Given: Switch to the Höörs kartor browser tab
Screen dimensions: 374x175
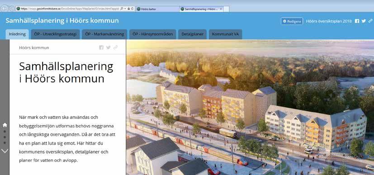Looking at the screenshot, I should click(x=157, y=9).
